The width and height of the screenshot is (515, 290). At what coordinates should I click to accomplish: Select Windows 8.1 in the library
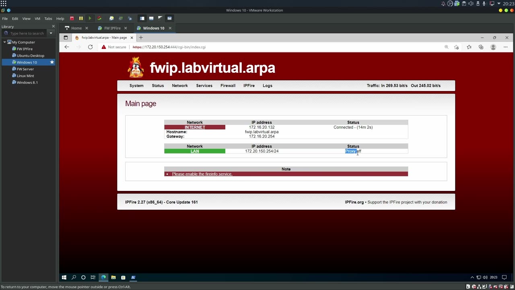27,83
